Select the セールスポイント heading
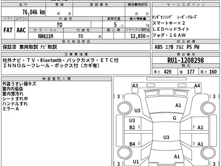The image size is (221, 166). tap(186, 5)
